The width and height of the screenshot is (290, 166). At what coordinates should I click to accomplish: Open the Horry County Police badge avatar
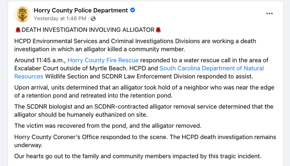tap(23, 14)
